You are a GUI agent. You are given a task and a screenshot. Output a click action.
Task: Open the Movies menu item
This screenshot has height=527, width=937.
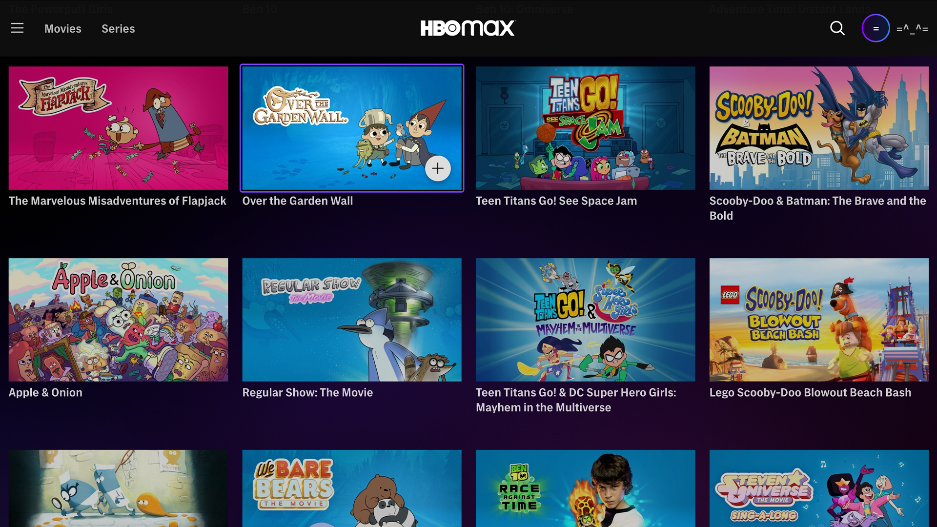(x=63, y=29)
